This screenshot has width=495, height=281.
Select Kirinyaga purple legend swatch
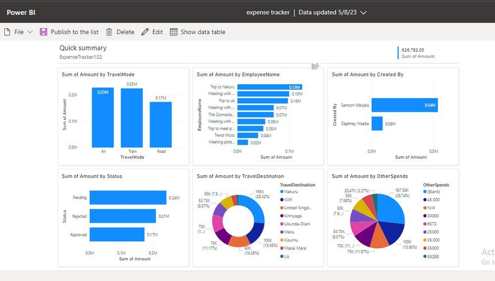tap(282, 216)
